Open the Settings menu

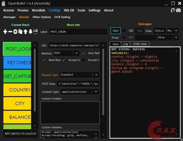tap(94, 10)
